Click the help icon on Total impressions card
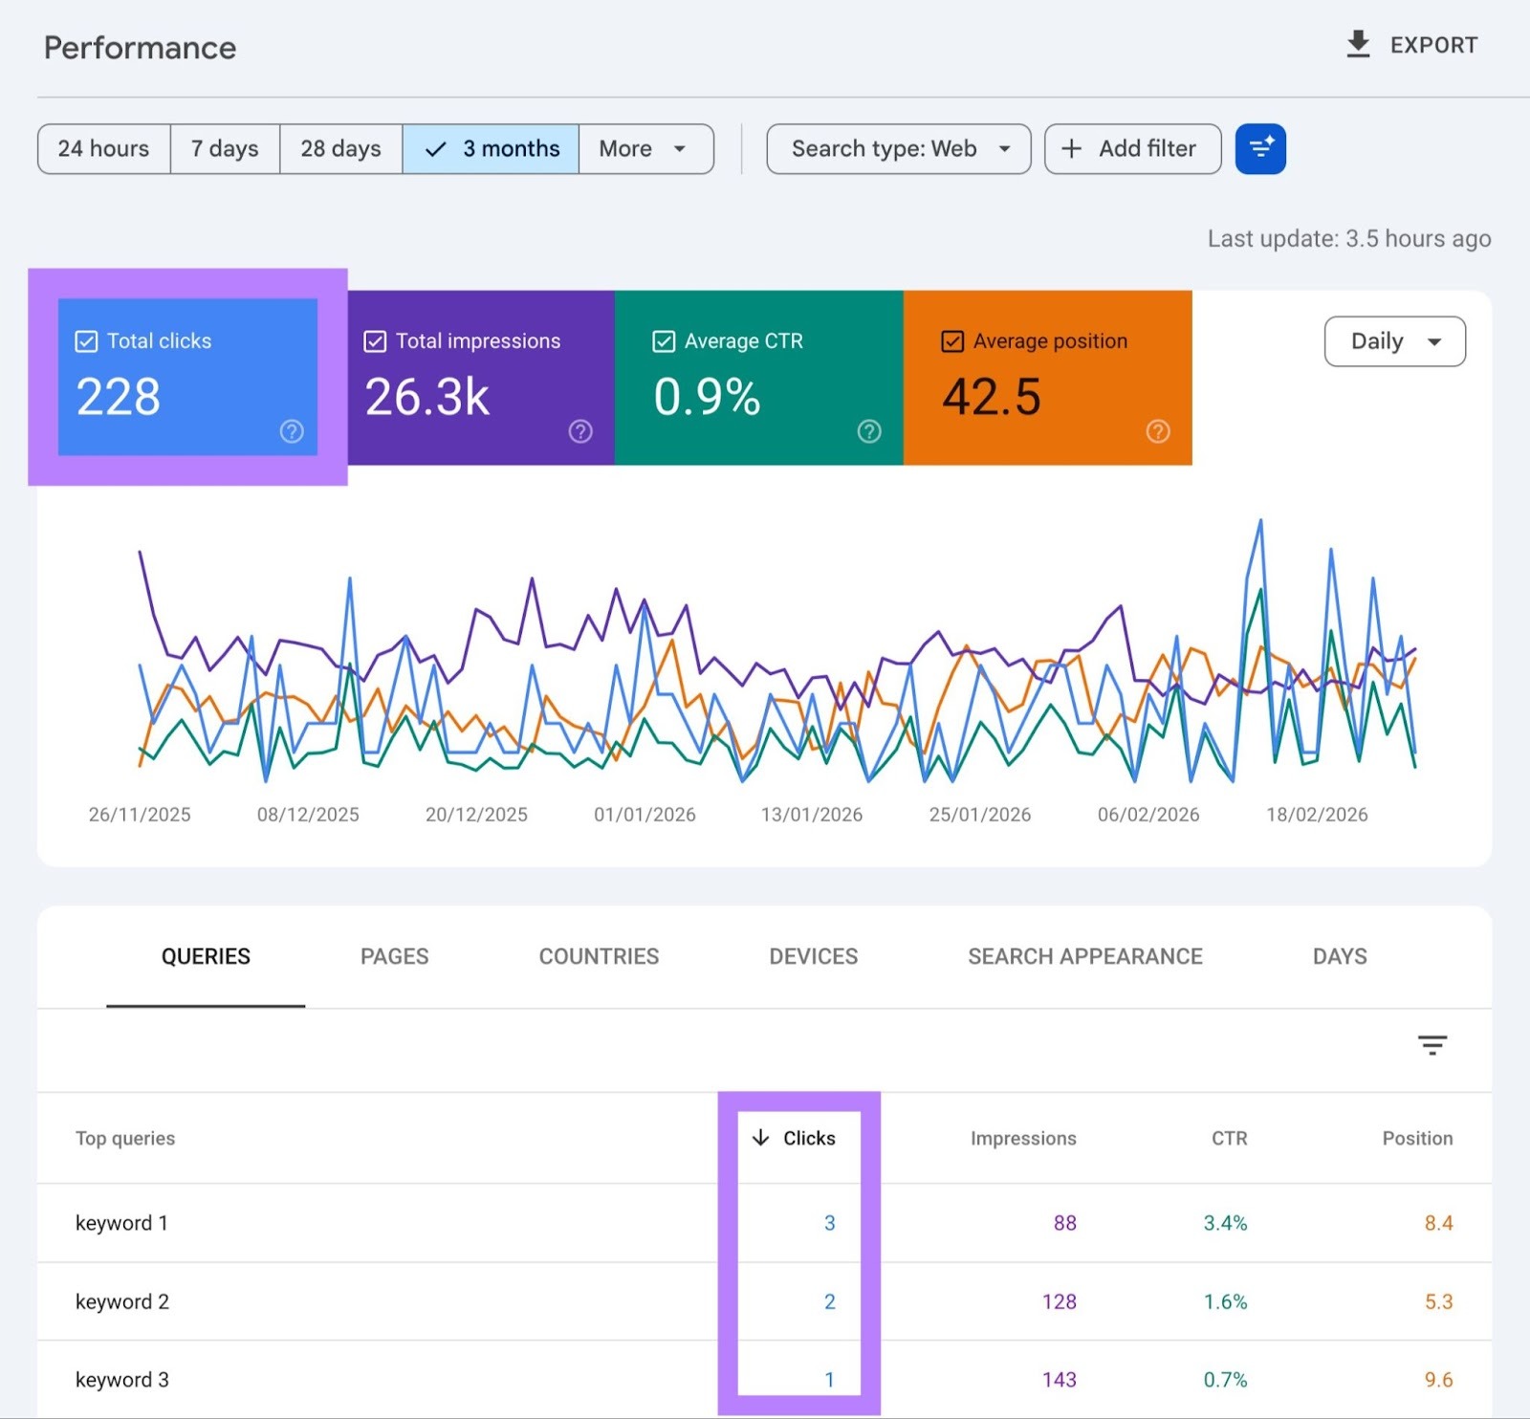 (x=580, y=432)
